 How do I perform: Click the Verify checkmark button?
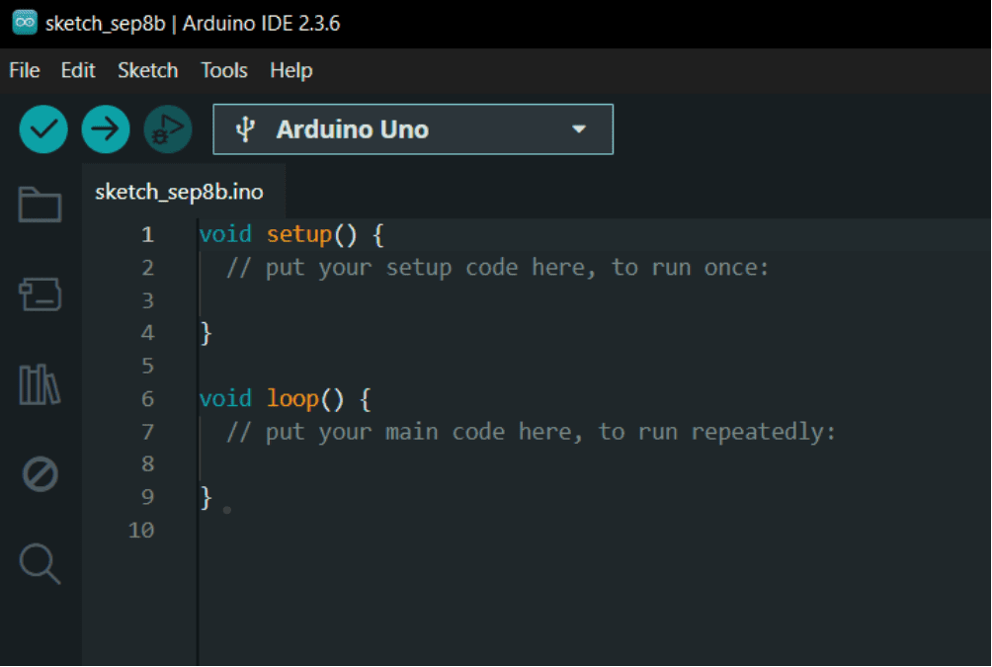click(42, 128)
